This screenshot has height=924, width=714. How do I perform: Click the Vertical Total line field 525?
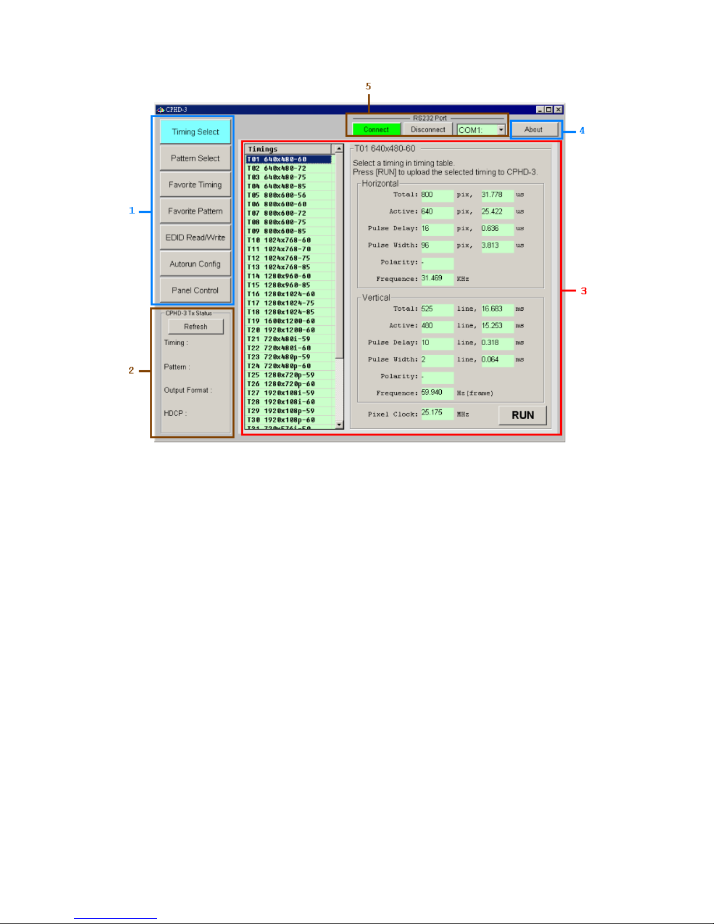click(437, 310)
